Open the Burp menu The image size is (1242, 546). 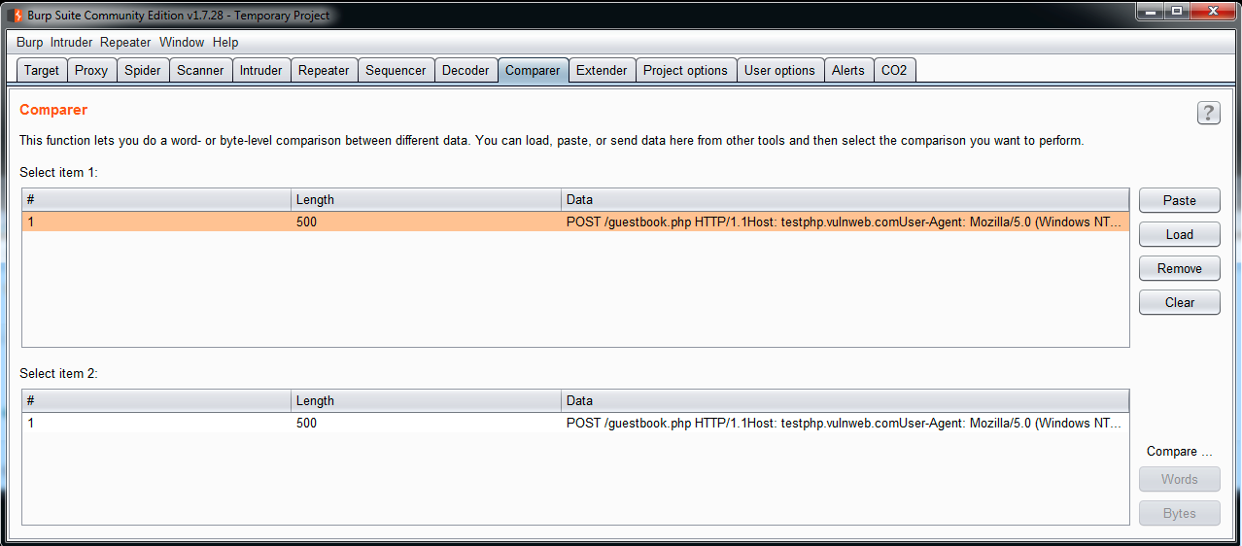[x=29, y=43]
